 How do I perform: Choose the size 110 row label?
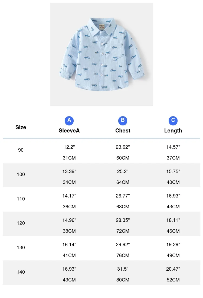tap(21, 199)
